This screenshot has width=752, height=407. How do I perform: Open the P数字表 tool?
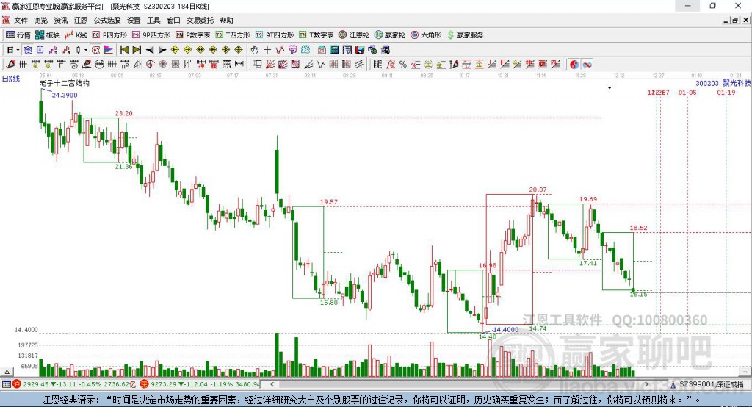tap(193, 35)
